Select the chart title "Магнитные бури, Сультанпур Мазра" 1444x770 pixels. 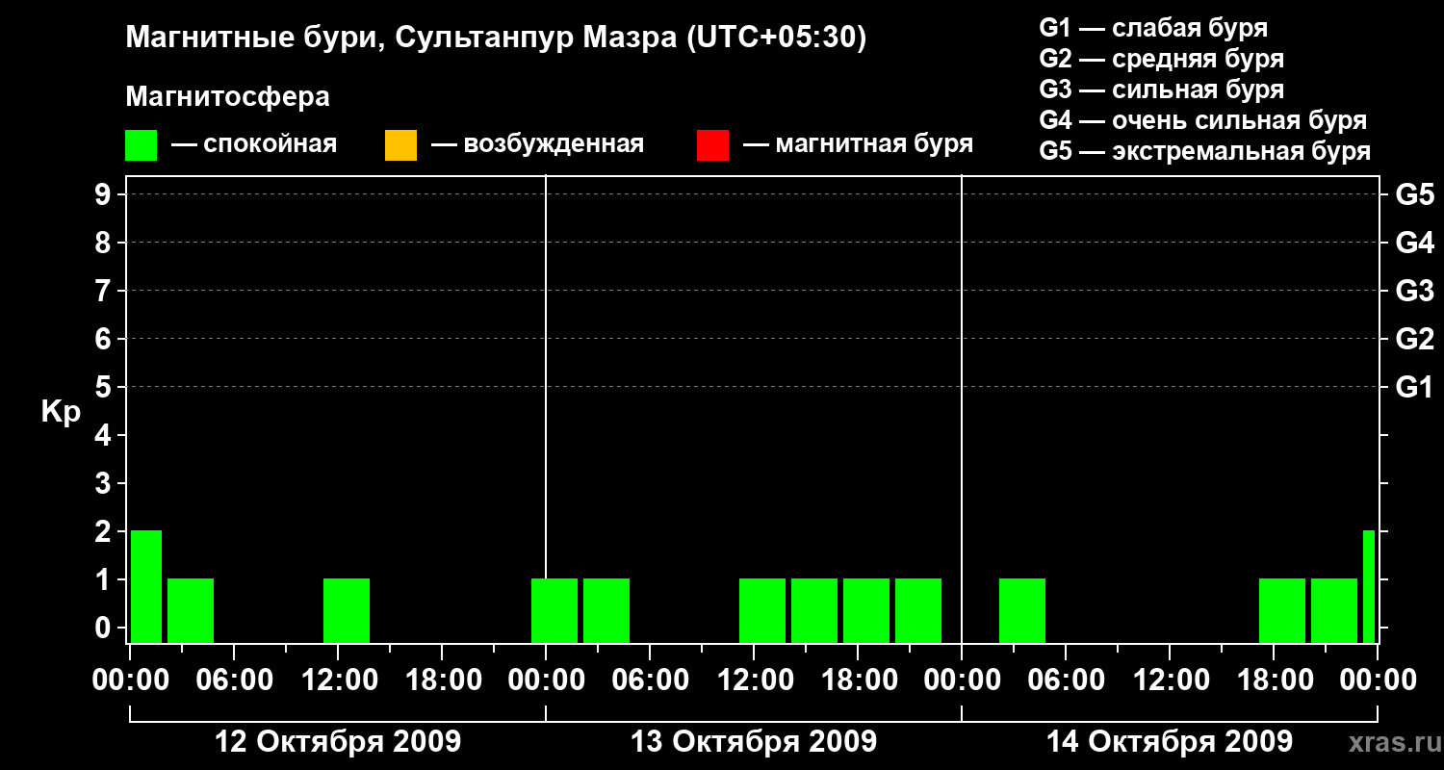400,38
